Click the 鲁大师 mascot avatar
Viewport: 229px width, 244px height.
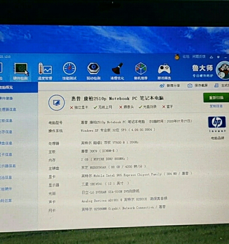coord(223,70)
